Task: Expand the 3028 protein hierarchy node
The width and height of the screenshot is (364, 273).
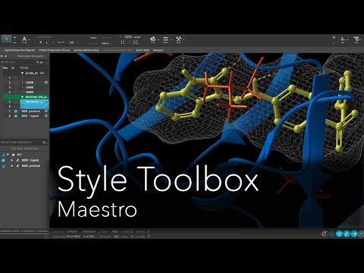Action: click(12, 166)
